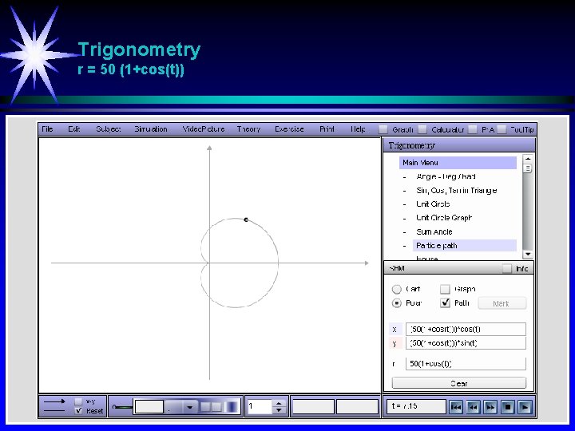Click the SHM panel label

point(397,268)
